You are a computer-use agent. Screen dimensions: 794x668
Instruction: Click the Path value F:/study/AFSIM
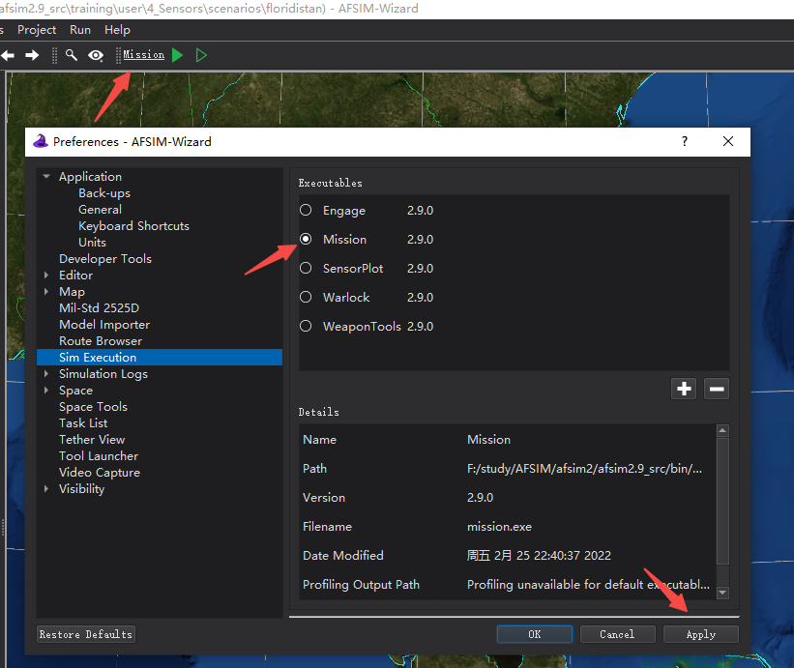coord(584,469)
